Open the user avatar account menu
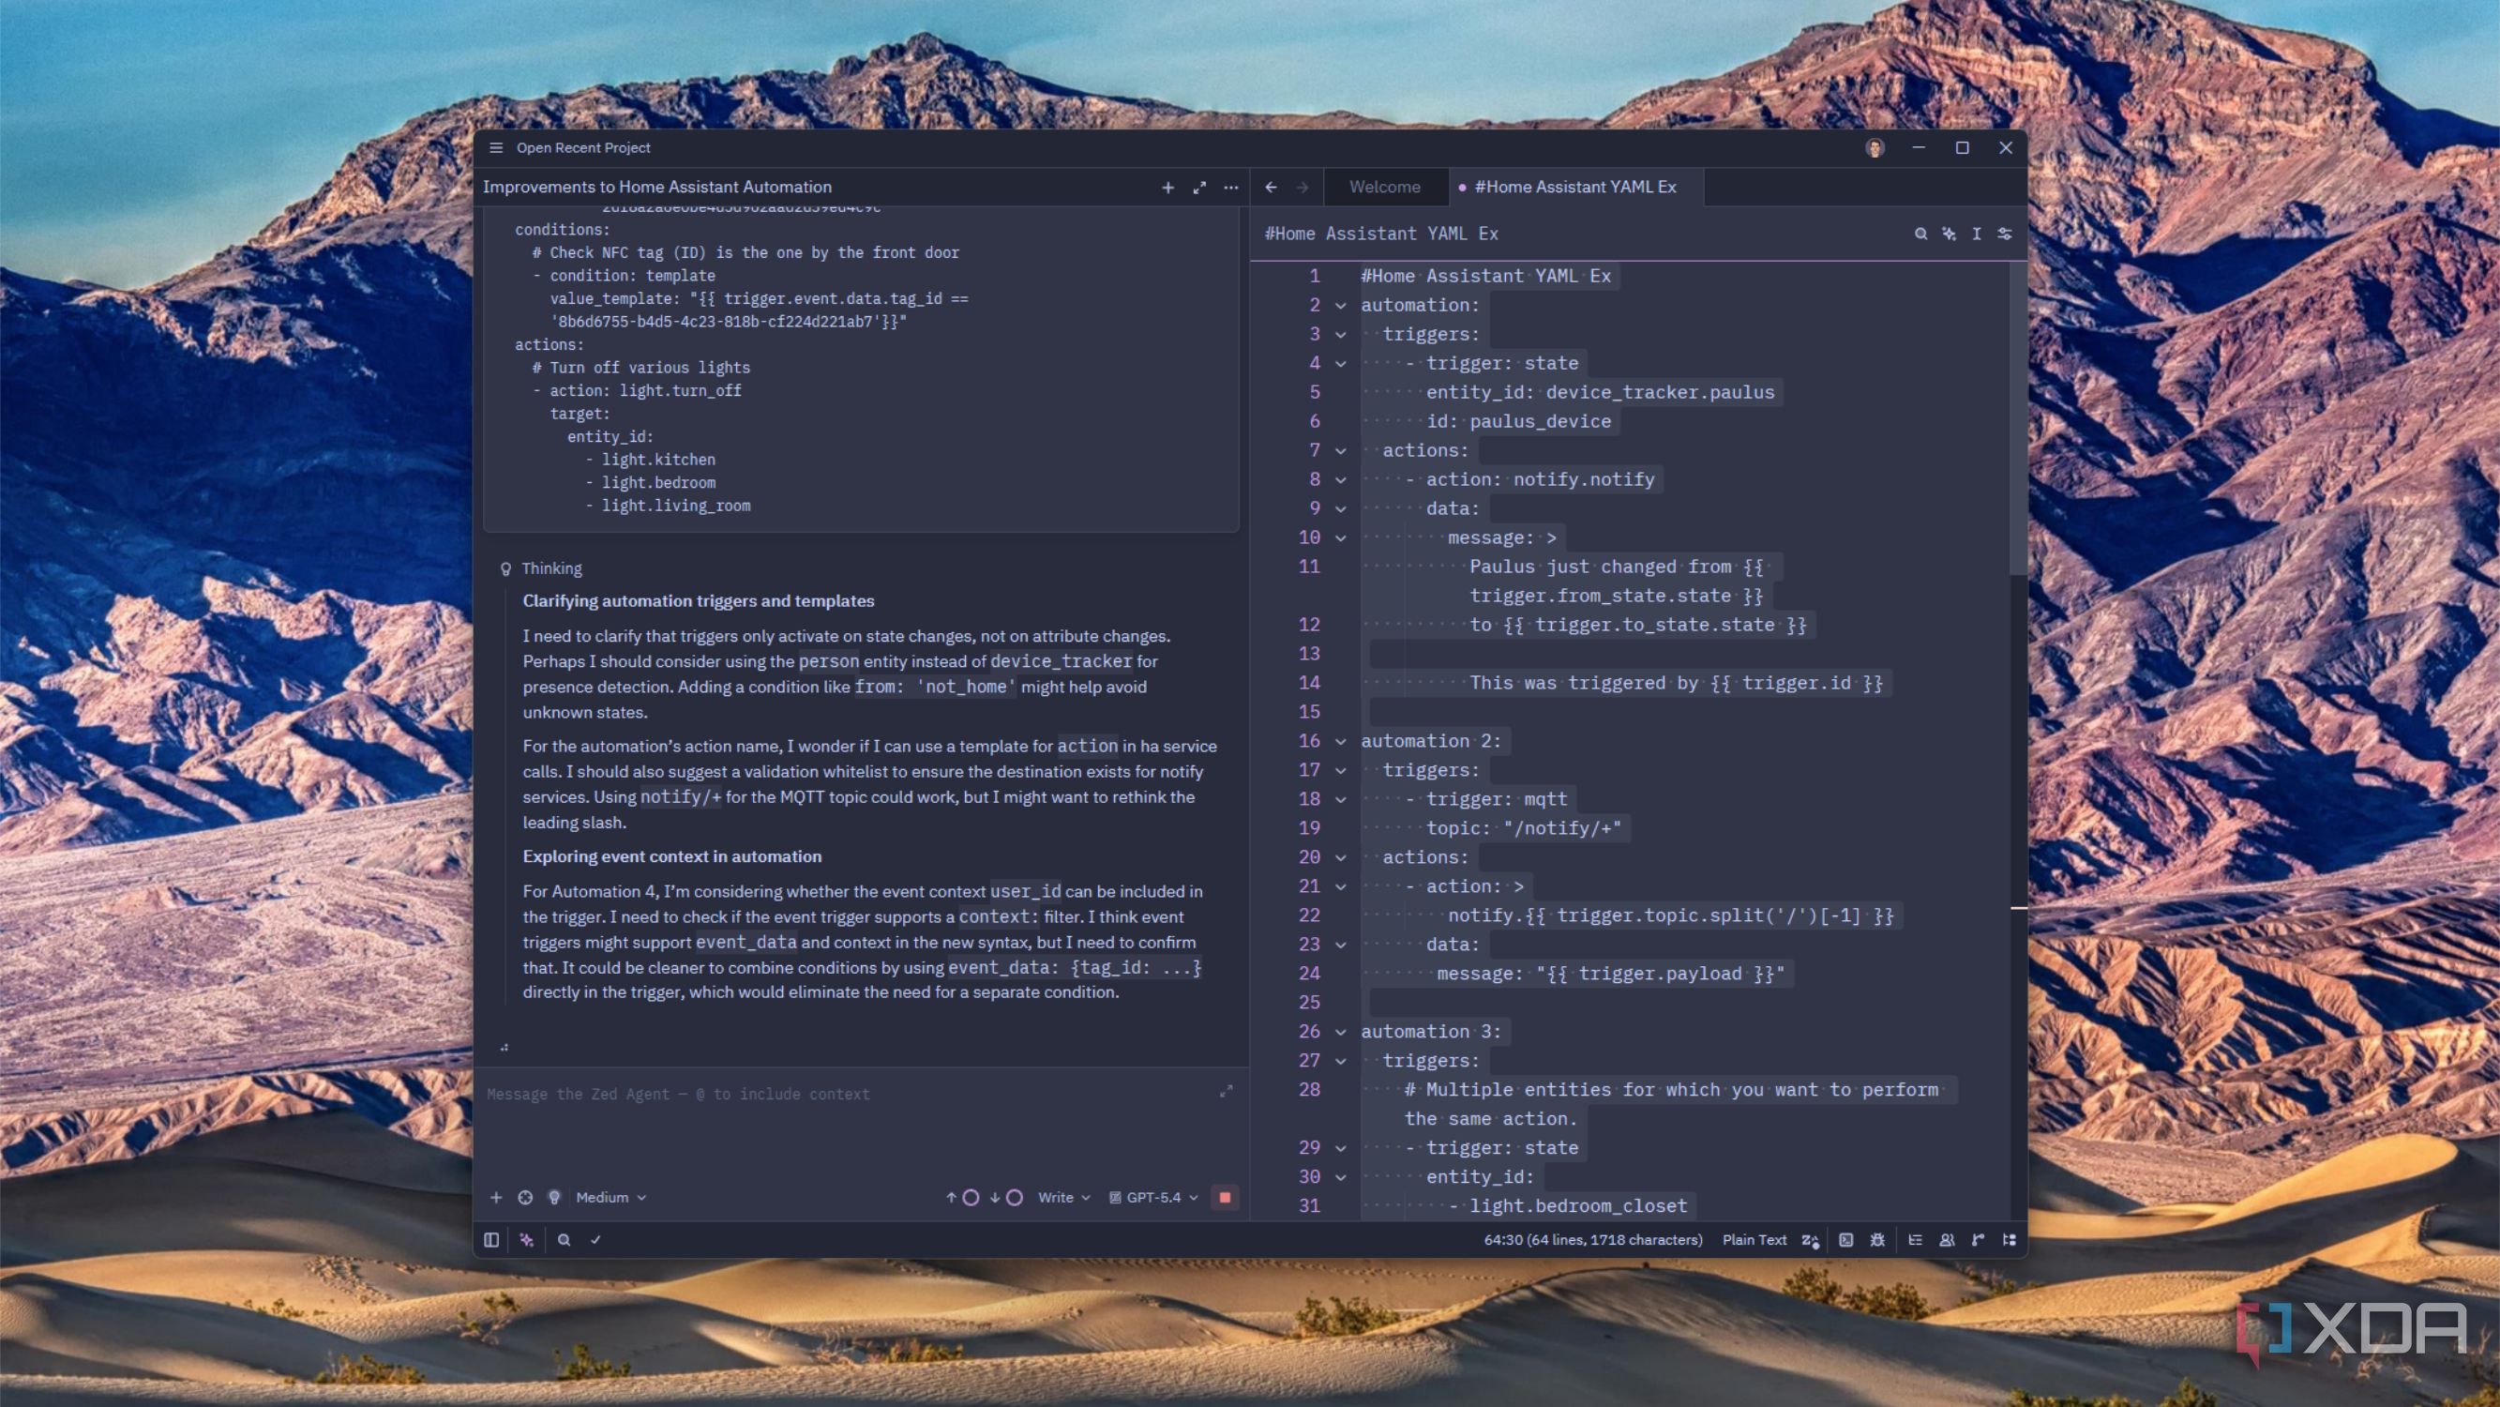 [x=1874, y=147]
